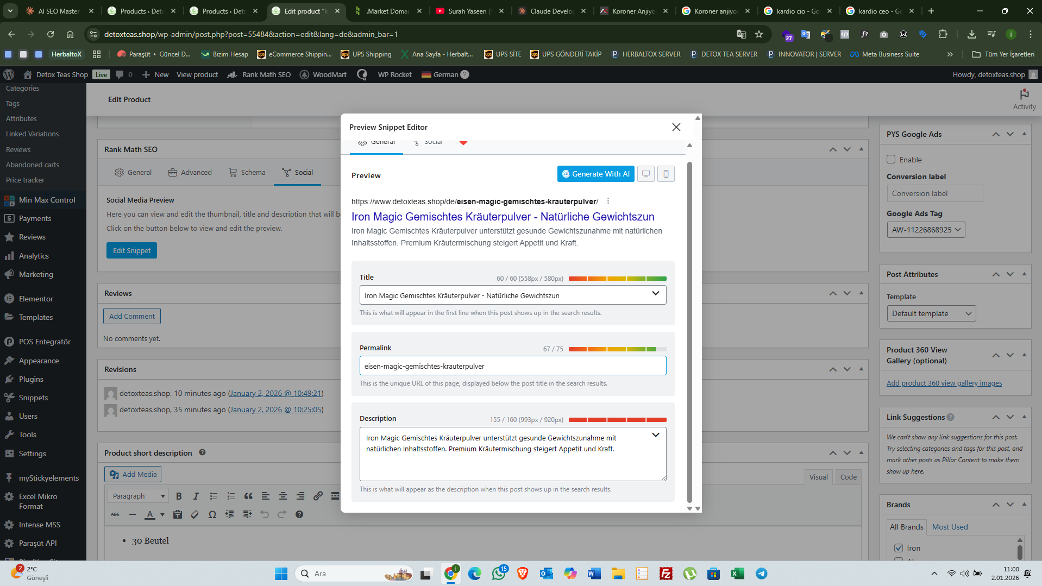Click the Generate With AI button

[x=595, y=174]
